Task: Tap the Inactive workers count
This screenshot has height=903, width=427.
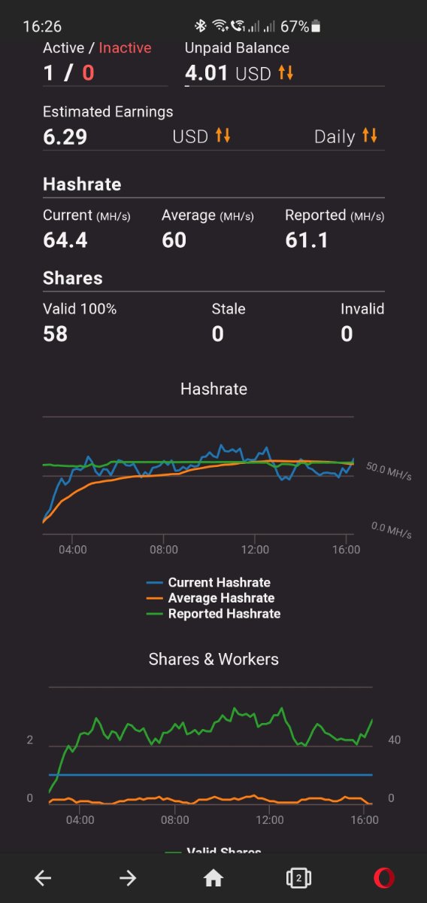Action: tap(88, 73)
